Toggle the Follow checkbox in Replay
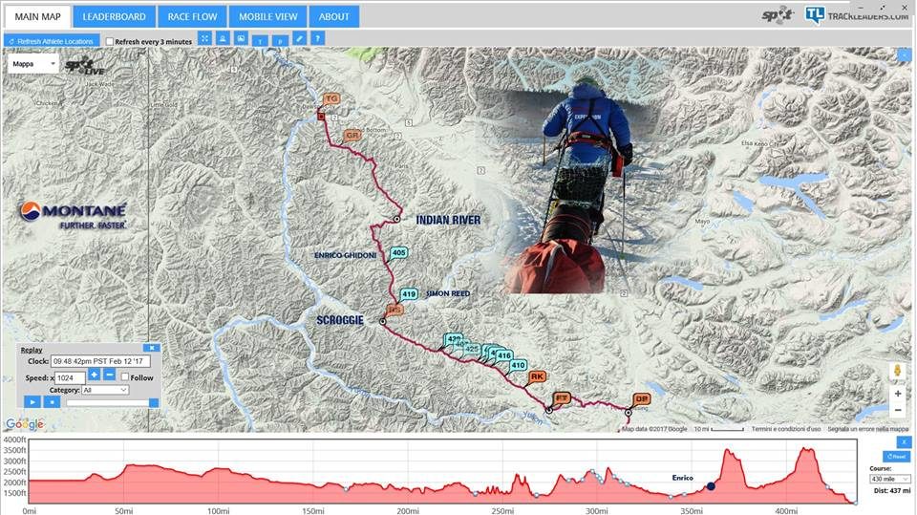The height and width of the screenshot is (515, 917). [124, 377]
